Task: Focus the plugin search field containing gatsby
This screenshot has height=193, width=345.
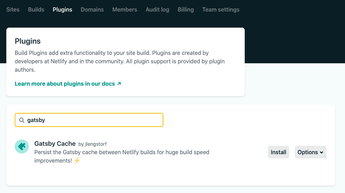Action: [89, 120]
